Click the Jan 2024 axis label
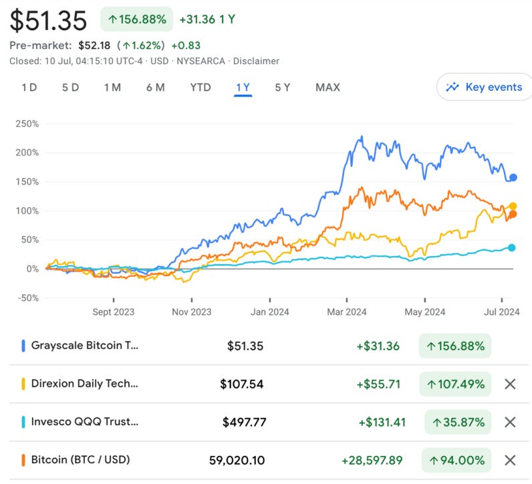The height and width of the screenshot is (484, 532). click(x=270, y=312)
